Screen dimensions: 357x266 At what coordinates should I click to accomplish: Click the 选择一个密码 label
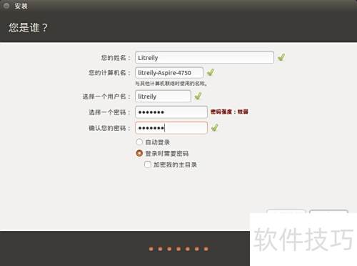click(x=110, y=112)
